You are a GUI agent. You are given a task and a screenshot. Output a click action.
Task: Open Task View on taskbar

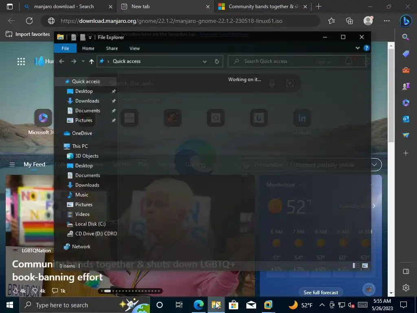point(179,305)
